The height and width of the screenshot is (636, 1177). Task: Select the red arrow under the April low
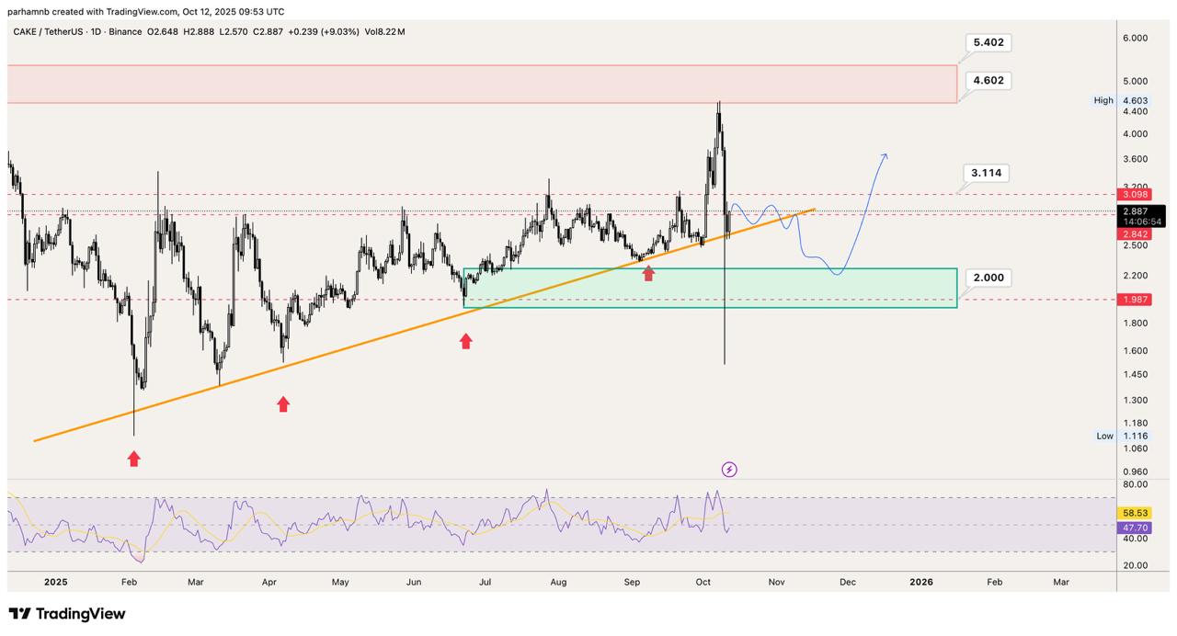(x=283, y=403)
